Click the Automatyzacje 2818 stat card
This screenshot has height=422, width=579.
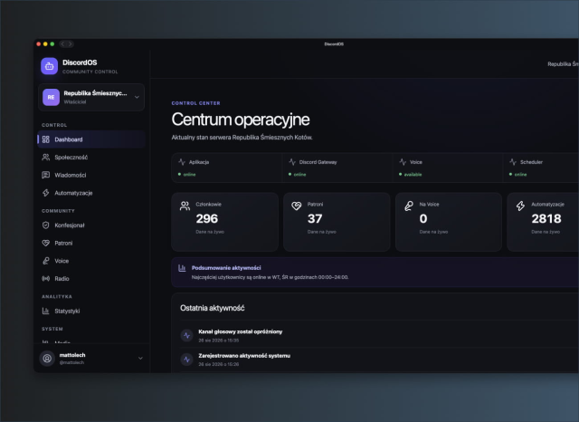pos(543,222)
